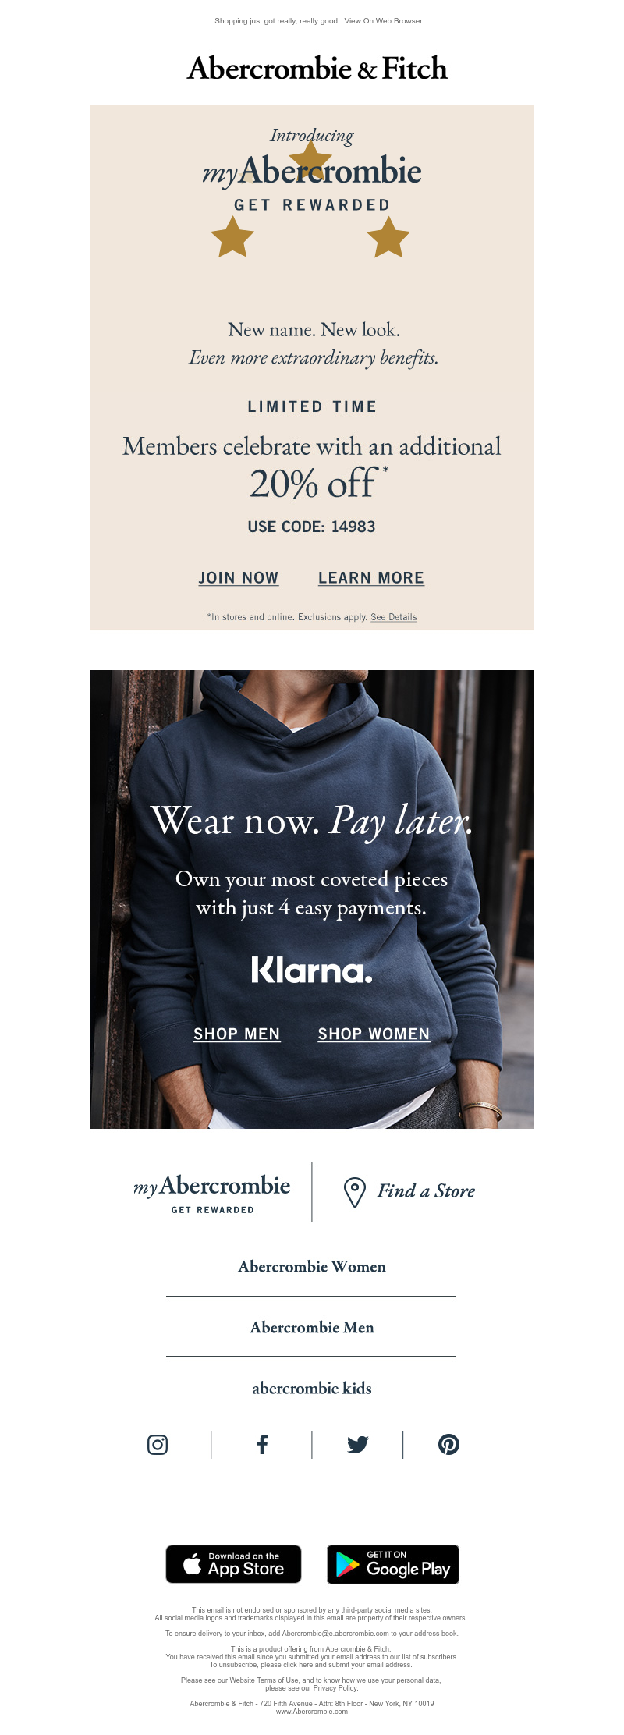Go to abercrombie kids section
This screenshot has width=624, height=1735.
[312, 1389]
